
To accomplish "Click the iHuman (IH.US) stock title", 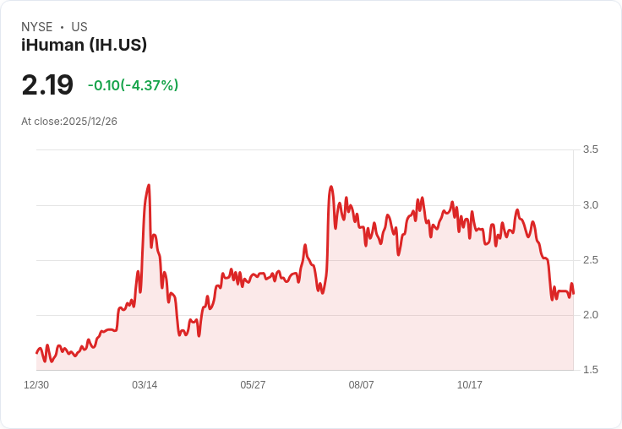I will click(85, 45).
